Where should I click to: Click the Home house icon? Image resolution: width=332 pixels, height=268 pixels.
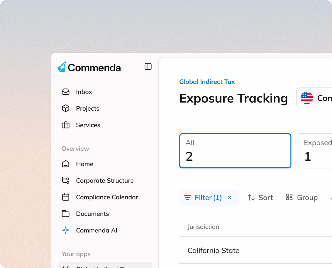(66, 164)
